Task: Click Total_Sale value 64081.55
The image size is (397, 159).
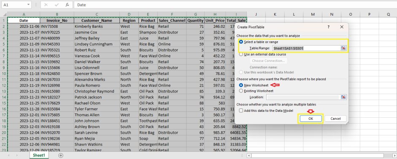Action: click(236, 132)
